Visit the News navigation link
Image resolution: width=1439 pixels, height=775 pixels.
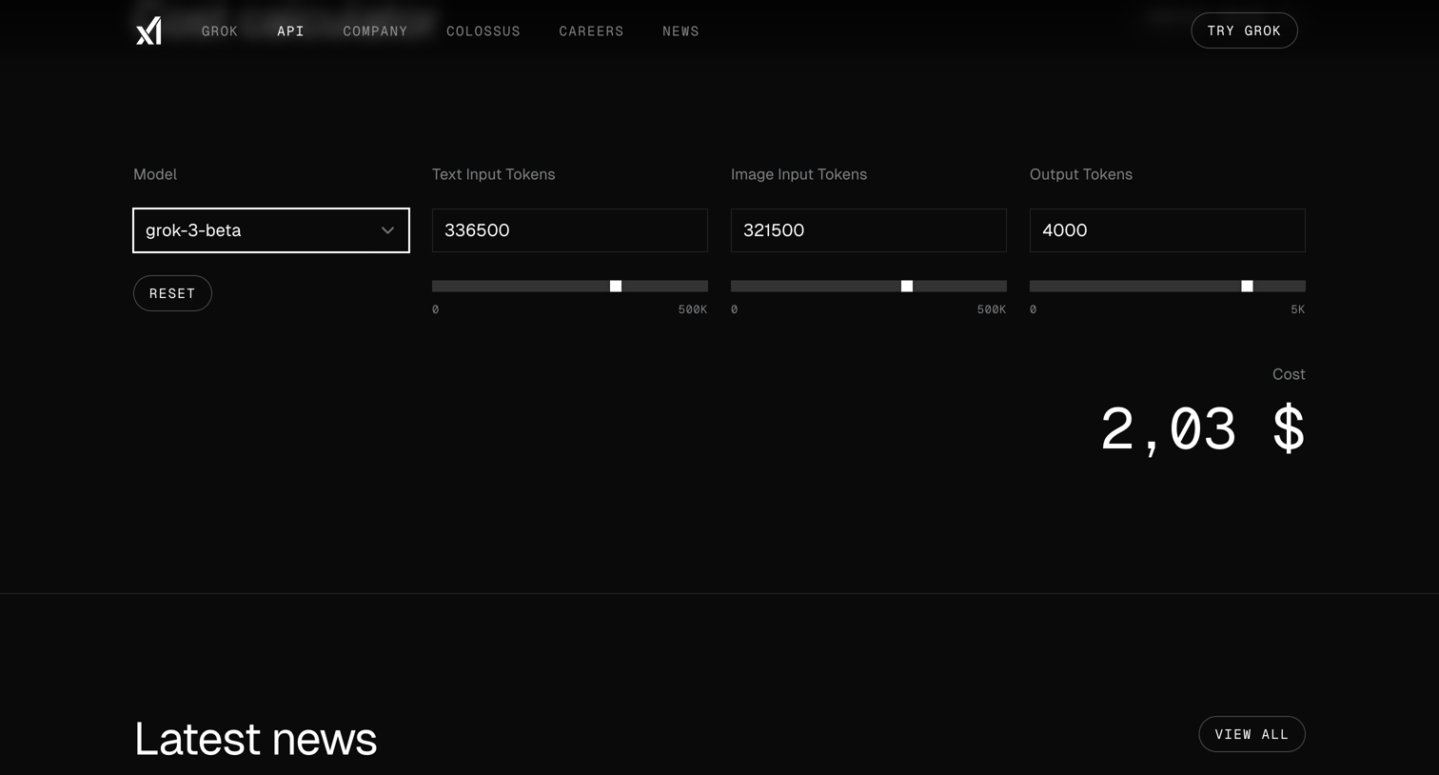coord(680,31)
